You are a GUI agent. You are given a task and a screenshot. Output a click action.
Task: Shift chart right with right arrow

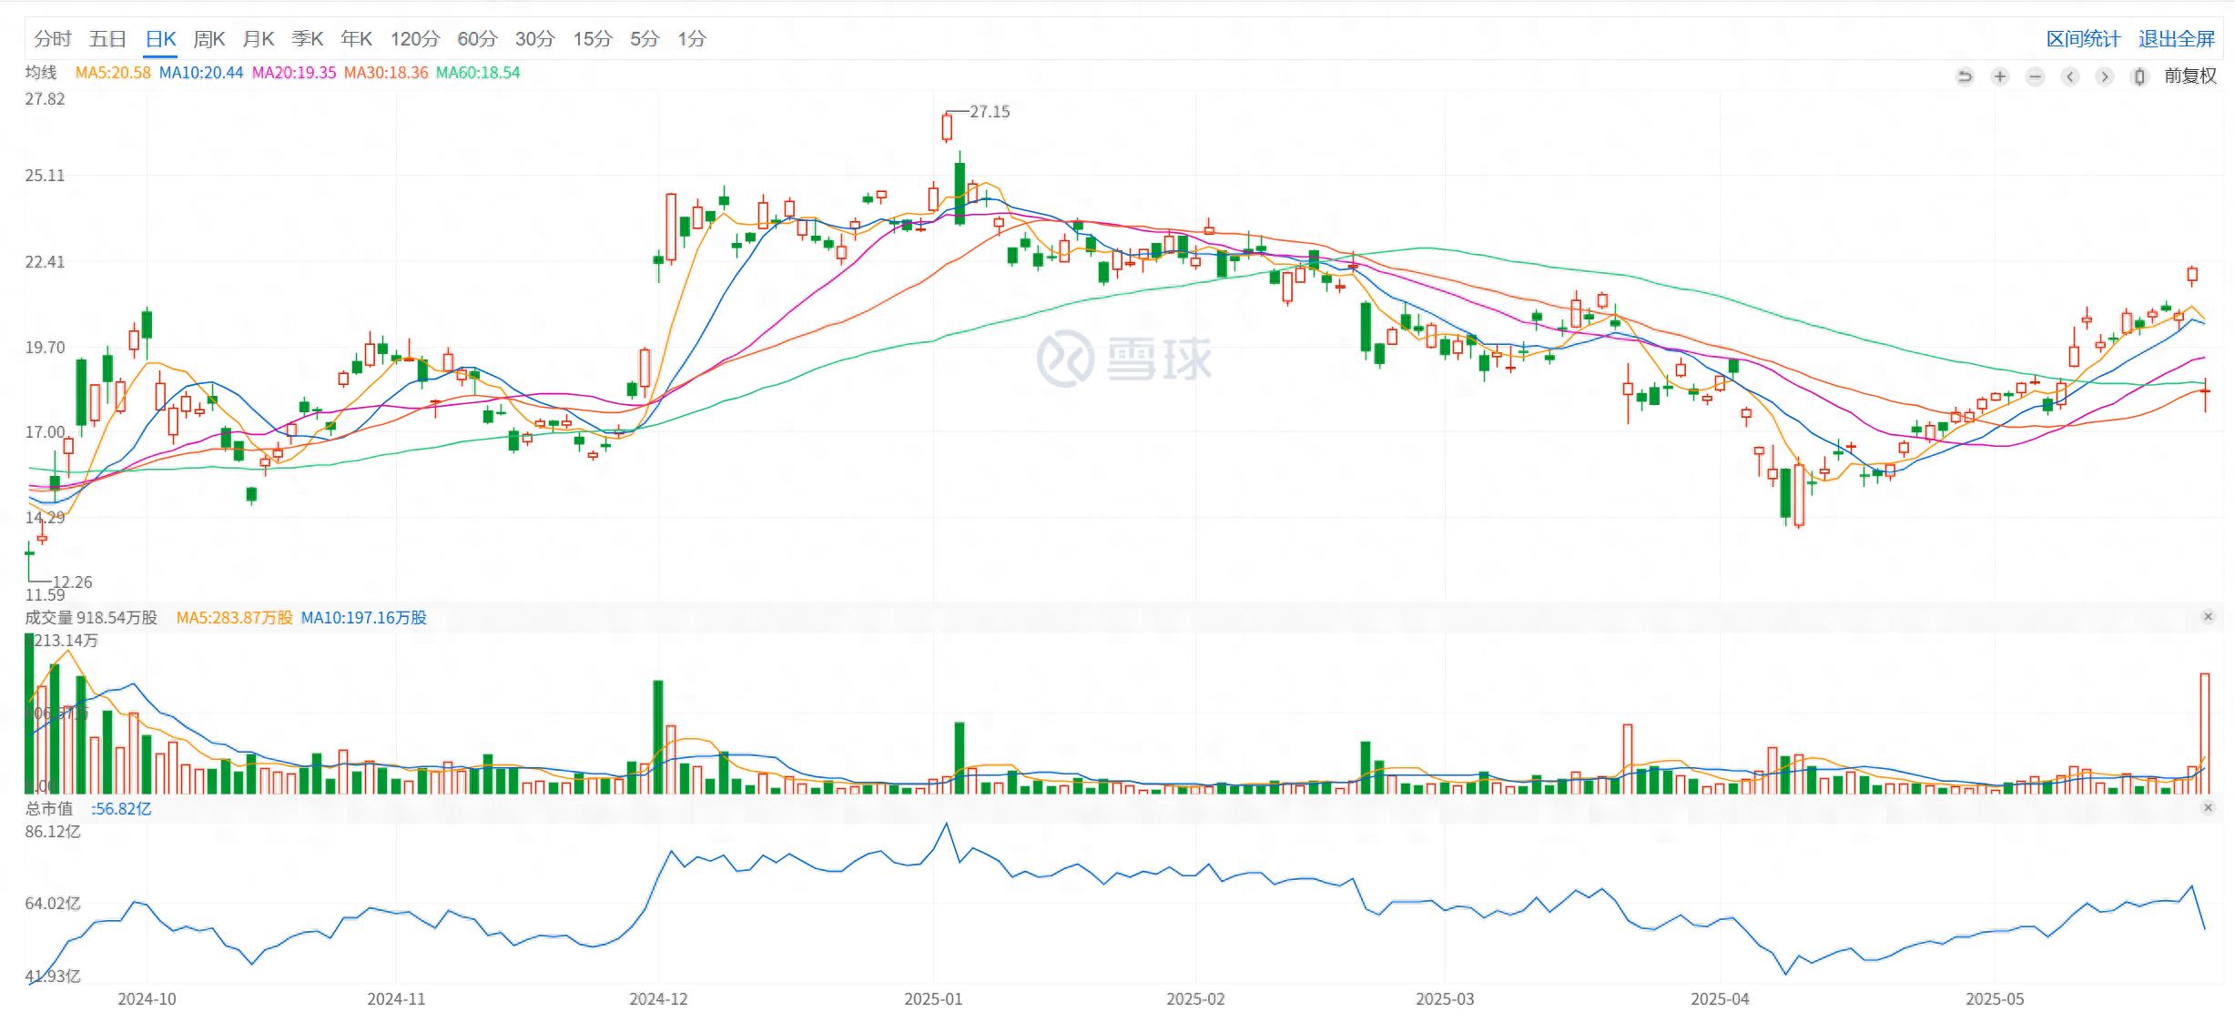point(2104,76)
